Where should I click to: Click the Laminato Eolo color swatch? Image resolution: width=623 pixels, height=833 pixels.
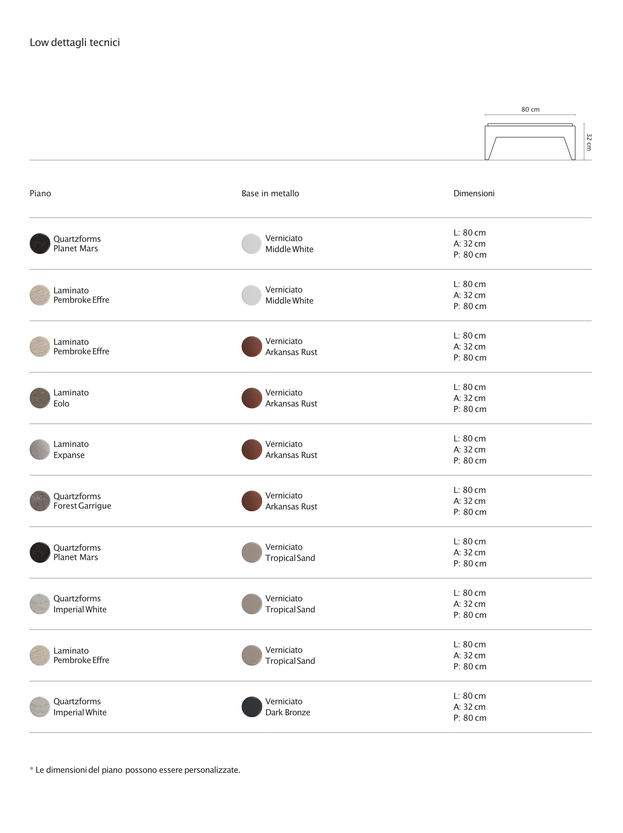[x=40, y=398]
